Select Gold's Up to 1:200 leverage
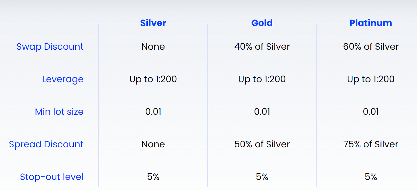 [x=262, y=79]
